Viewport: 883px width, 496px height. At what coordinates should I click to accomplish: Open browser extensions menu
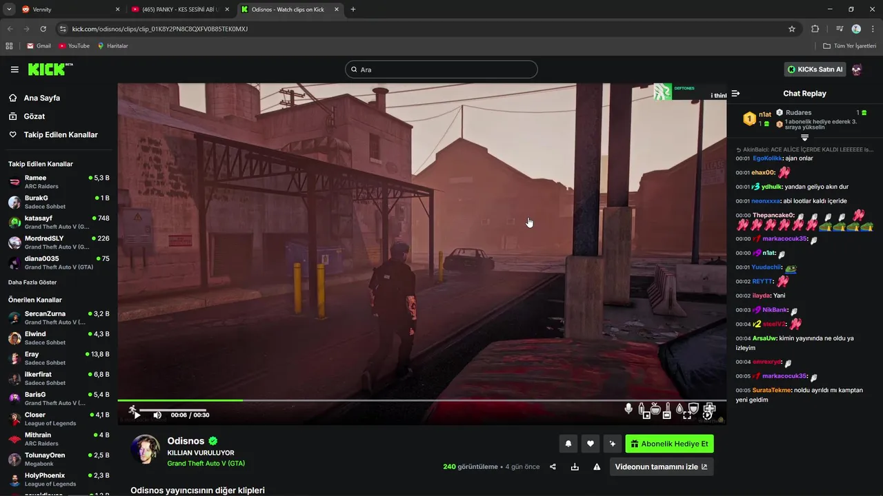(x=815, y=29)
